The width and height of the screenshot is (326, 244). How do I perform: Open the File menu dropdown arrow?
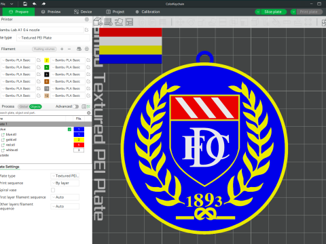(12, 4)
